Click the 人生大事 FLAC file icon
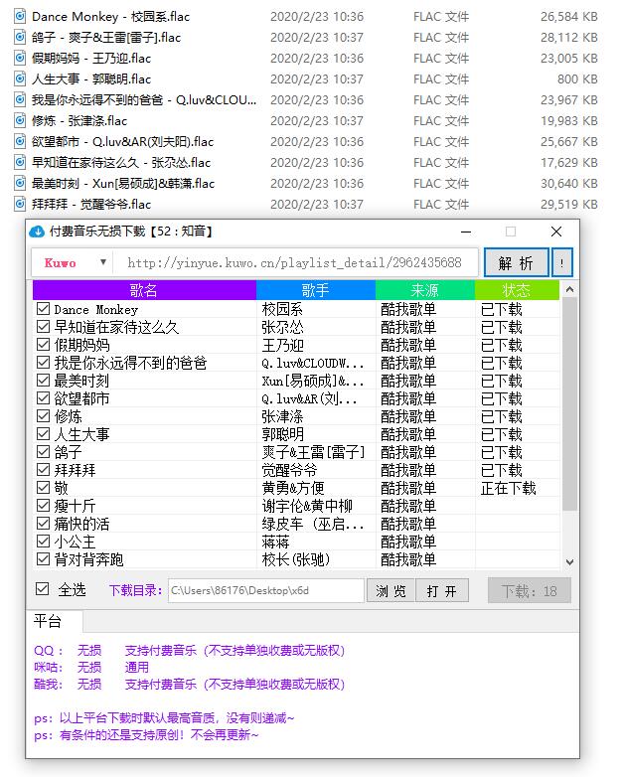 point(20,79)
